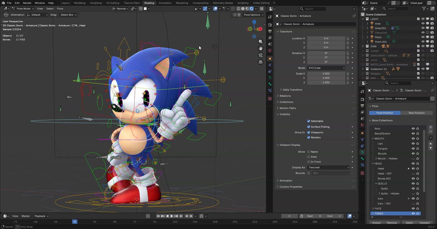Viewport: 437px width, 229px height.
Task: Click the Pose Position button
Action: [385, 113]
